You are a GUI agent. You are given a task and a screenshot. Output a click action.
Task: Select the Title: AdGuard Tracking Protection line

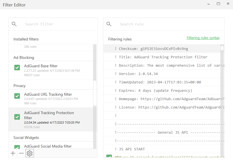162,57
